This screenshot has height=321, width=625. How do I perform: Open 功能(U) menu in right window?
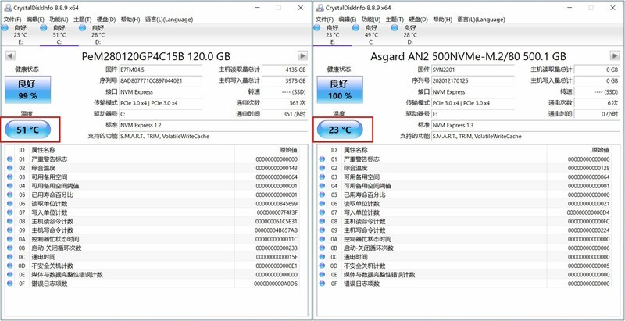coord(371,19)
